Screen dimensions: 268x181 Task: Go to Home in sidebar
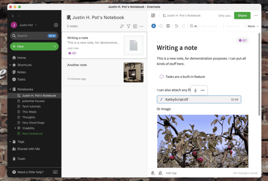pos(19,58)
